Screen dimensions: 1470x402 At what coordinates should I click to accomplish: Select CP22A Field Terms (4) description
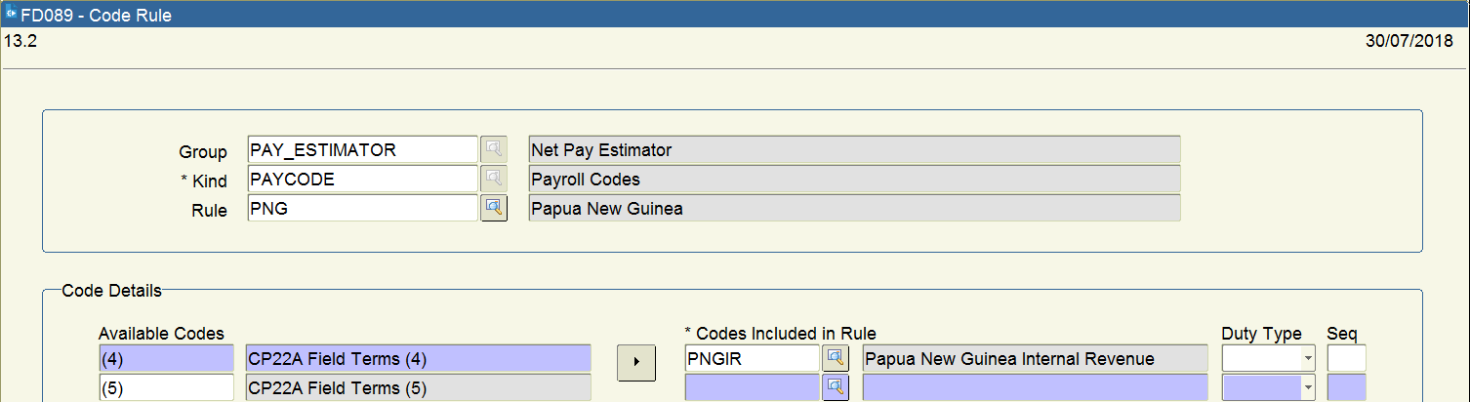click(418, 358)
